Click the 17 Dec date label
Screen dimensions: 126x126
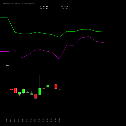[x=35, y=120]
